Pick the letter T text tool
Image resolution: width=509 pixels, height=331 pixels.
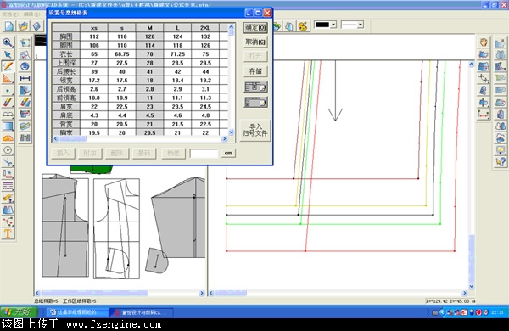8,233
